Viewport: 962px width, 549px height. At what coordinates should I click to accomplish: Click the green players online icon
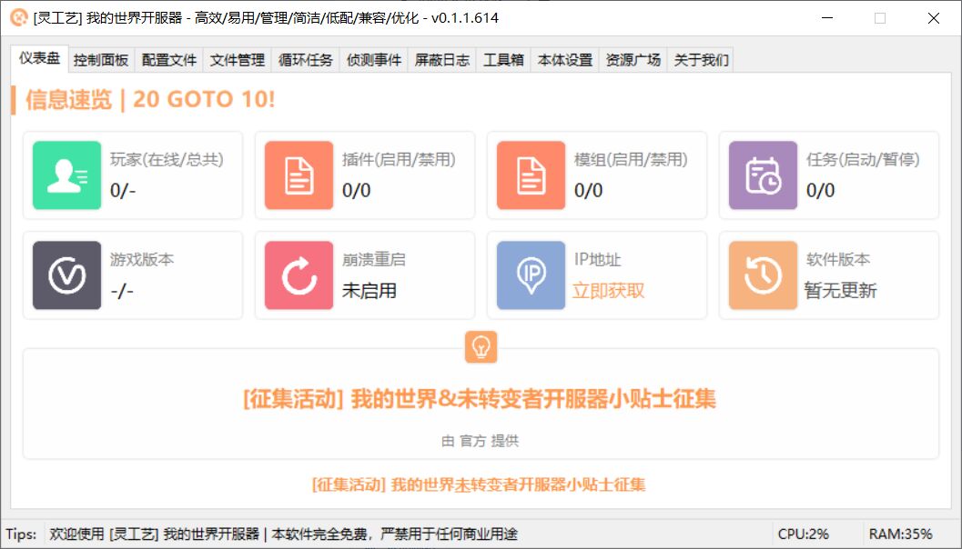(x=66, y=175)
